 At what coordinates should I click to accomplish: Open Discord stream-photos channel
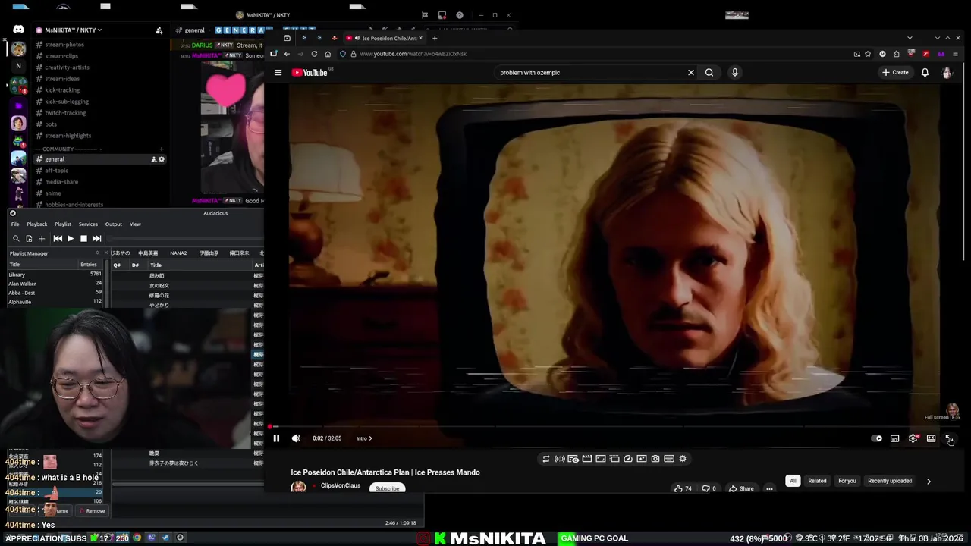[64, 45]
